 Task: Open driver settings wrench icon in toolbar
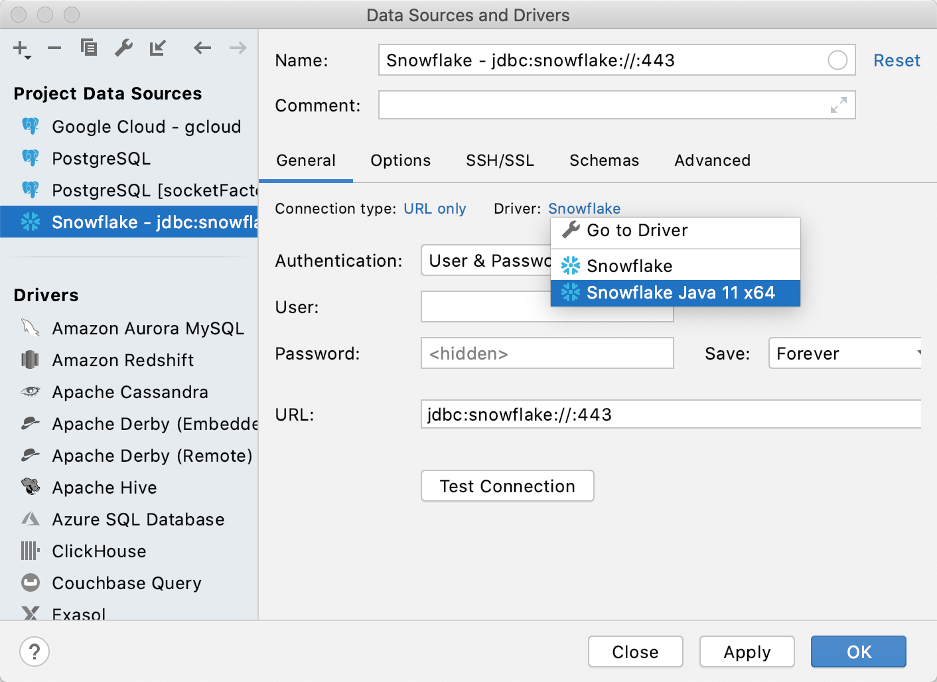click(x=123, y=48)
